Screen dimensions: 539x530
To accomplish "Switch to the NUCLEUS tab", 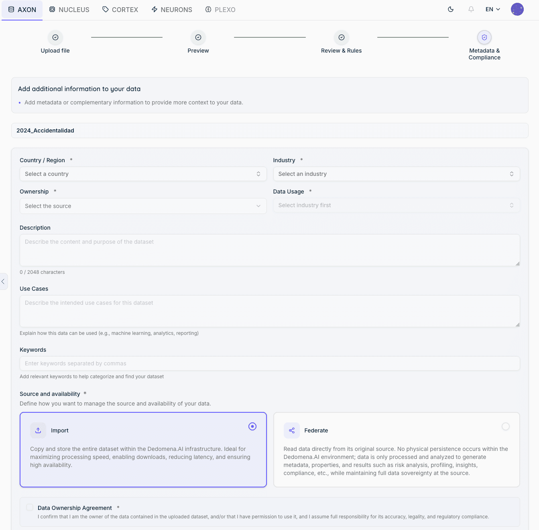I will pos(69,10).
